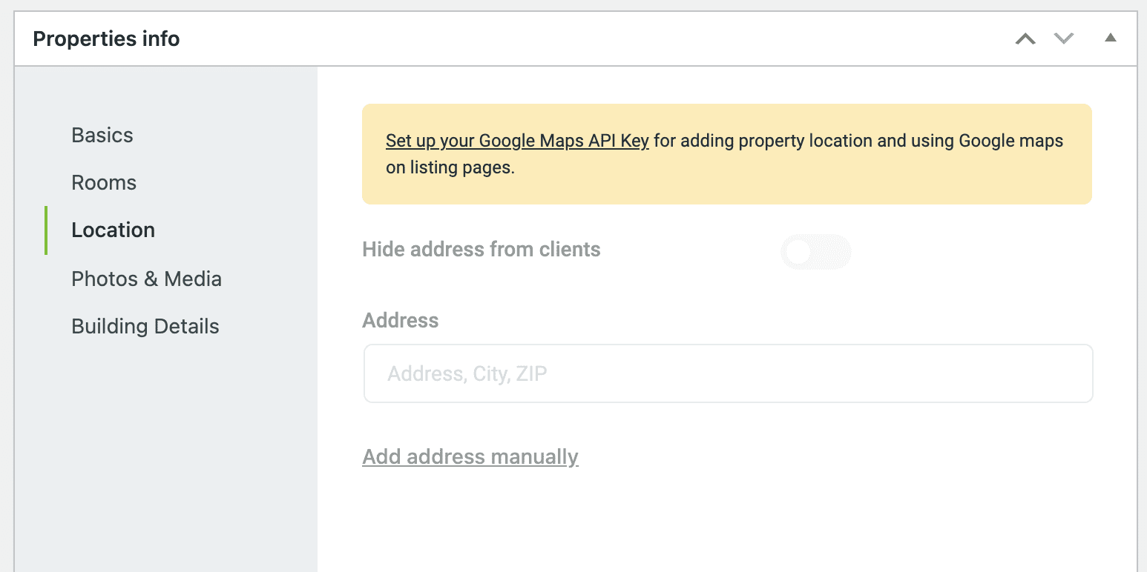Viewport: 1147px width, 572px height.
Task: Open the Photos & Media section
Action: pyautogui.click(x=146, y=279)
